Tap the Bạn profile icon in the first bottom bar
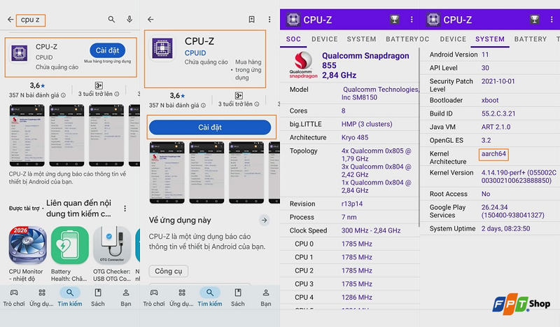 126,293
